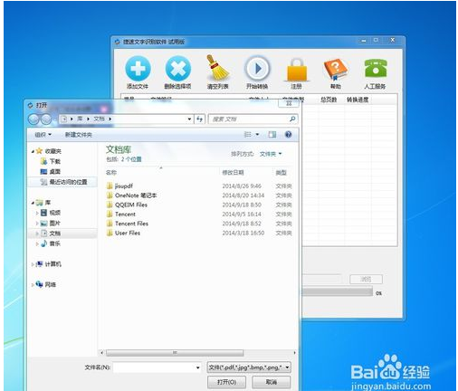Click the scrollbar right arrow
The width and height of the screenshot is (458, 391).
(x=294, y=352)
